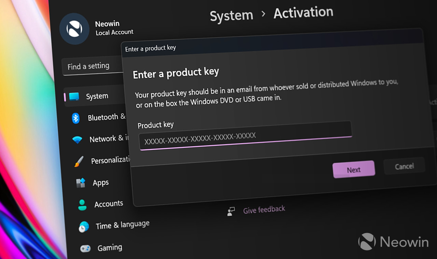Click the Neowin profile avatar icon
This screenshot has height=259, width=437.
click(x=74, y=29)
